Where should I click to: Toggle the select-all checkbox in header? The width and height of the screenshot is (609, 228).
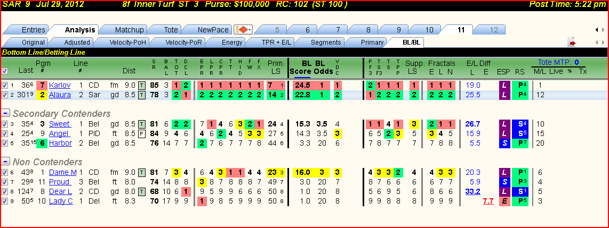coord(5,71)
